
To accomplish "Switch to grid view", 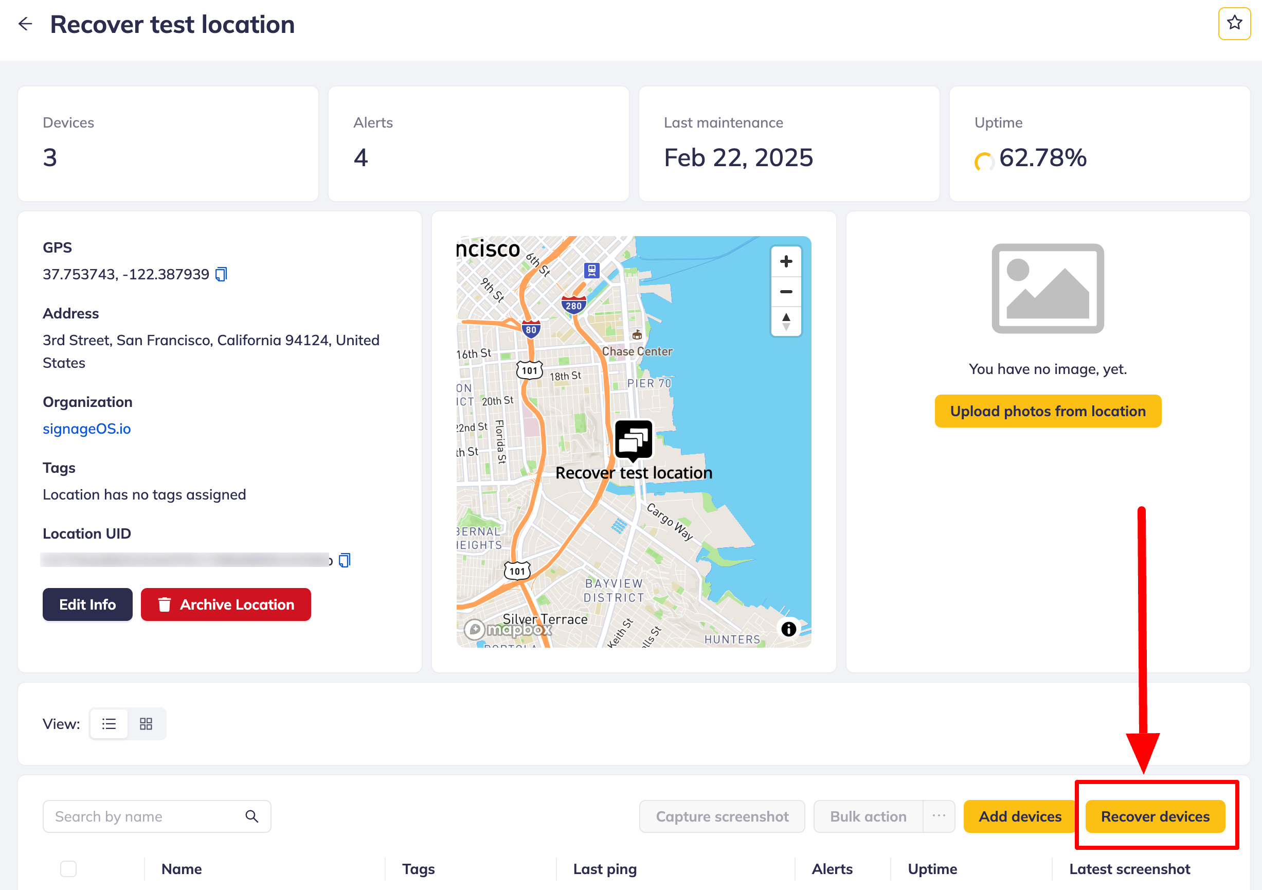I will point(146,724).
